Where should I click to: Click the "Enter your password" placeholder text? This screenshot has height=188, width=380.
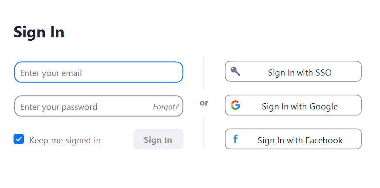59,107
